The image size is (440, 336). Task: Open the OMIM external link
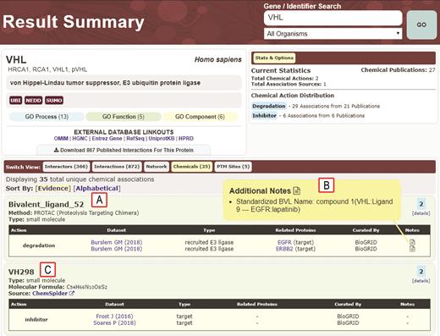click(61, 139)
